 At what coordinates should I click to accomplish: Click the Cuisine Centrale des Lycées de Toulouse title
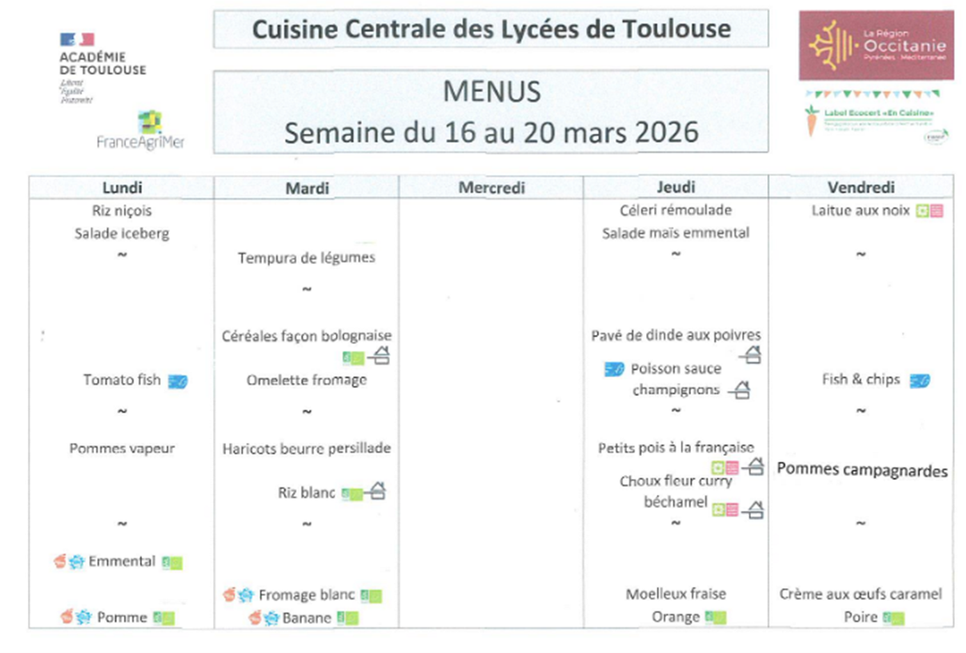point(491,29)
